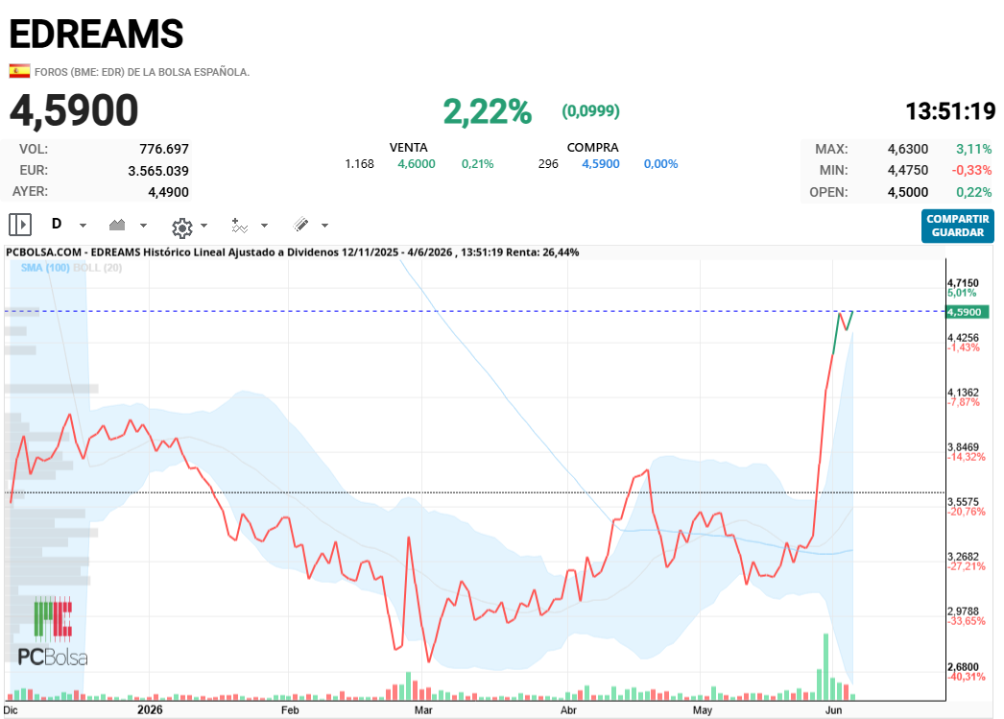Open the timeframe dropdown arrow next to D
Viewport: 1004px width, 719px height.
pos(83,226)
